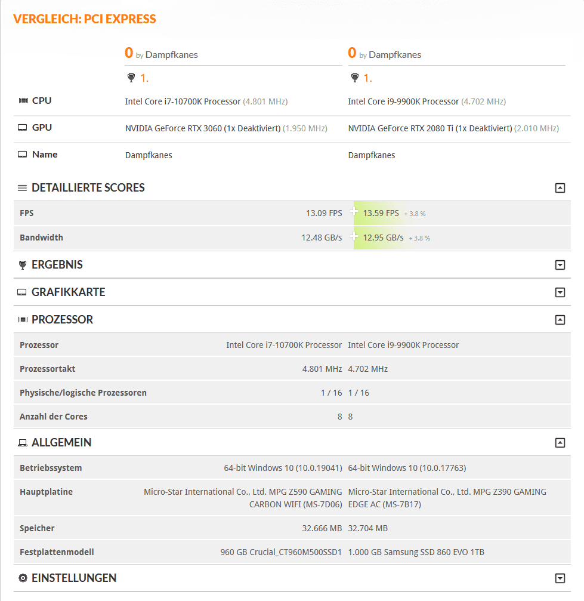The height and width of the screenshot is (601, 584).
Task: Click the Detaillierte Scores list icon
Action: click(22, 188)
